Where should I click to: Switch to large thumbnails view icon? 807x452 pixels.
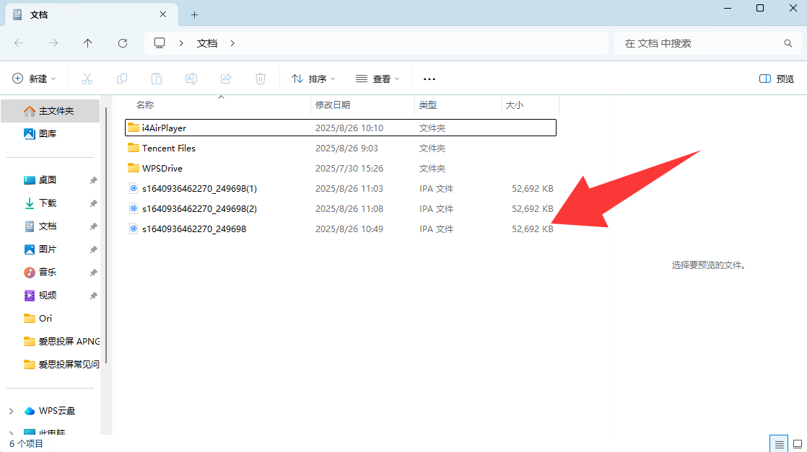click(798, 443)
